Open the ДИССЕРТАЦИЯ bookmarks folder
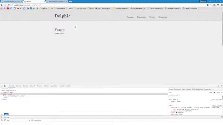The height and width of the screenshot is (125, 223). coord(80,8)
